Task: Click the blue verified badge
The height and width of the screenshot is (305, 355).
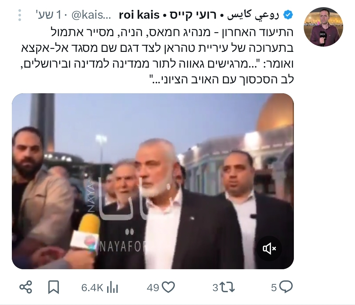Action: click(288, 15)
